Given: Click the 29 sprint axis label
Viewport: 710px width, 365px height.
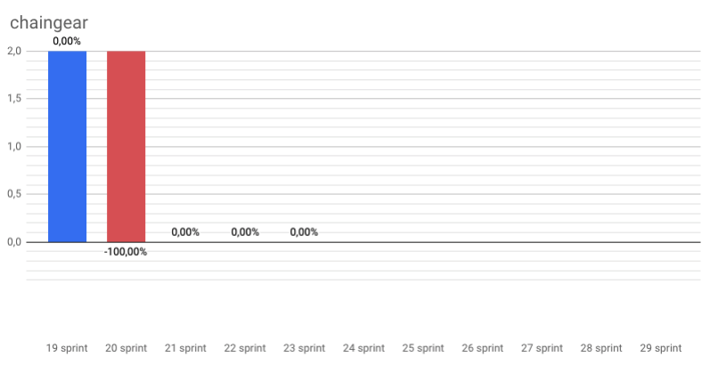Looking at the screenshot, I should 661,348.
